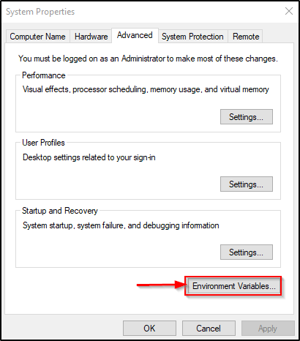
Task: Open User Profiles Settings button
Action: pos(247,184)
